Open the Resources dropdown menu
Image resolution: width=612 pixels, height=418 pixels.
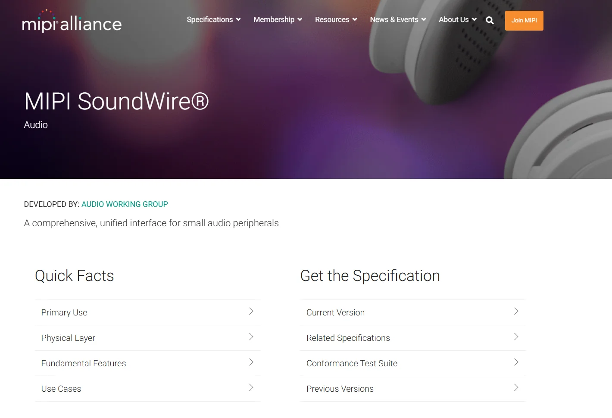336,20
